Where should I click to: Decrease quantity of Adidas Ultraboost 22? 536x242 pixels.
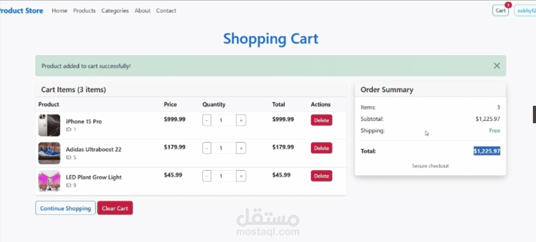pyautogui.click(x=207, y=148)
